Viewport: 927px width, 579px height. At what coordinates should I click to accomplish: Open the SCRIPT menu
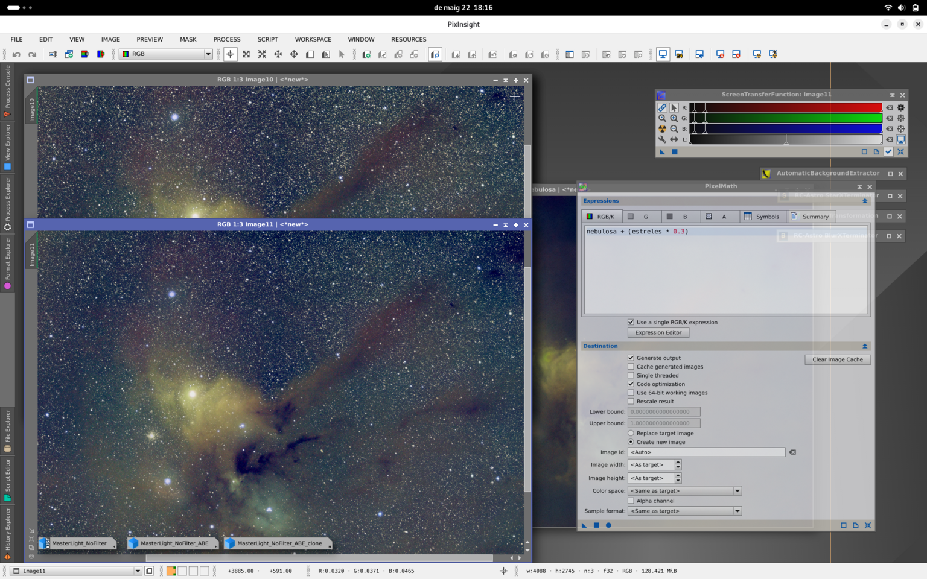[268, 39]
